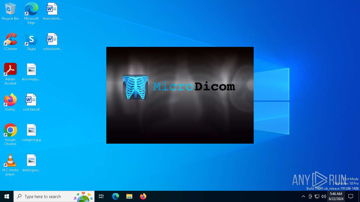Select the Firefox desktop shortcut

click(10, 103)
